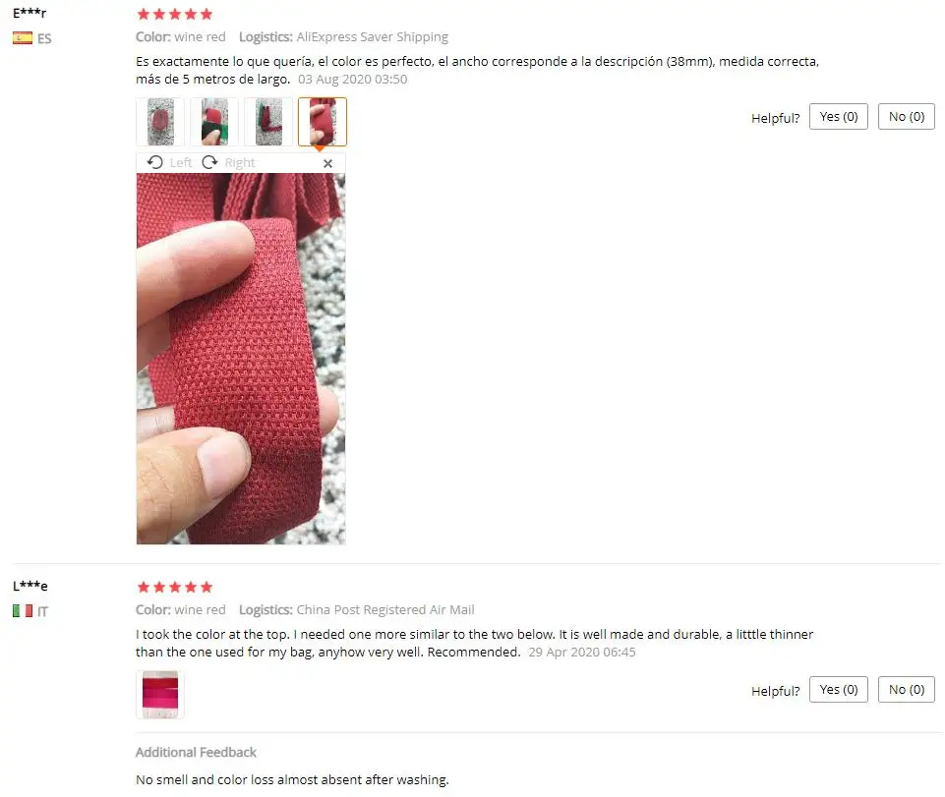Click the enlarged red webbing photo
This screenshot has height=797, width=945.
(x=241, y=359)
